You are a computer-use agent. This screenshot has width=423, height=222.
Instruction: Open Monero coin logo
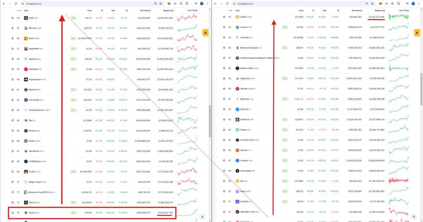coord(26,28)
